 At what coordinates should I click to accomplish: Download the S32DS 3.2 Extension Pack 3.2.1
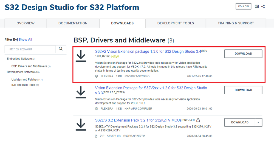click(x=240, y=122)
